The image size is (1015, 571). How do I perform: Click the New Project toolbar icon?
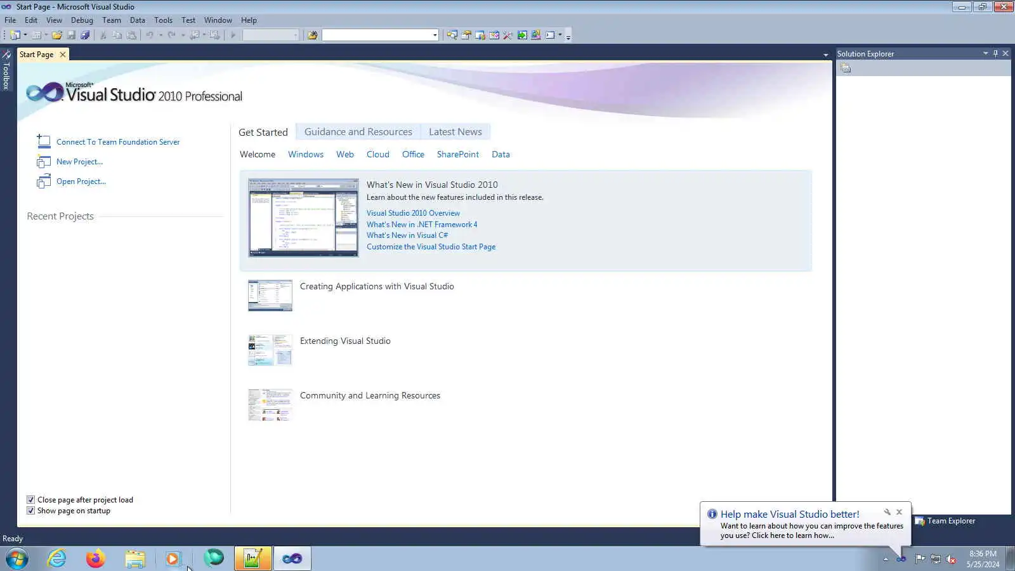click(15, 35)
